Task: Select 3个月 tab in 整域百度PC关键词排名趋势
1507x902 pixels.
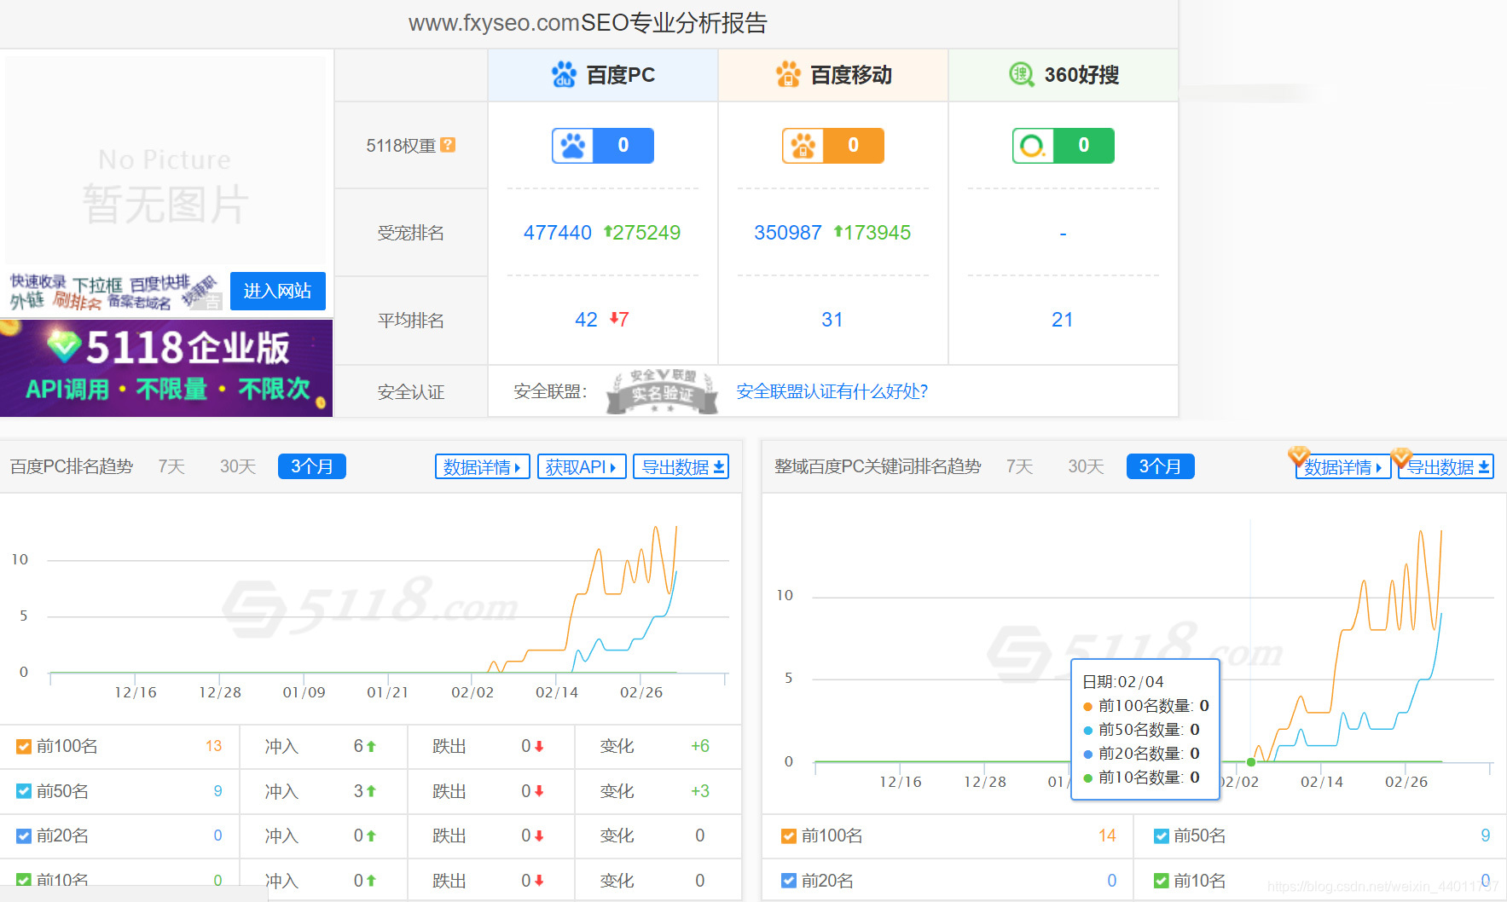Action: coord(1161,466)
